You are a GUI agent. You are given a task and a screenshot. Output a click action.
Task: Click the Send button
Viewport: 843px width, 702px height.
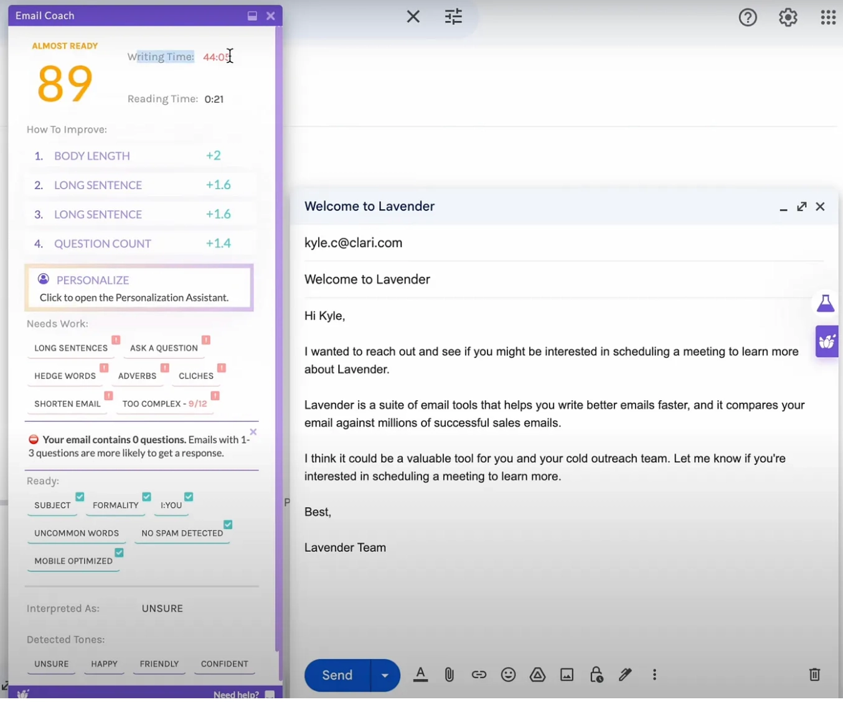pos(337,675)
